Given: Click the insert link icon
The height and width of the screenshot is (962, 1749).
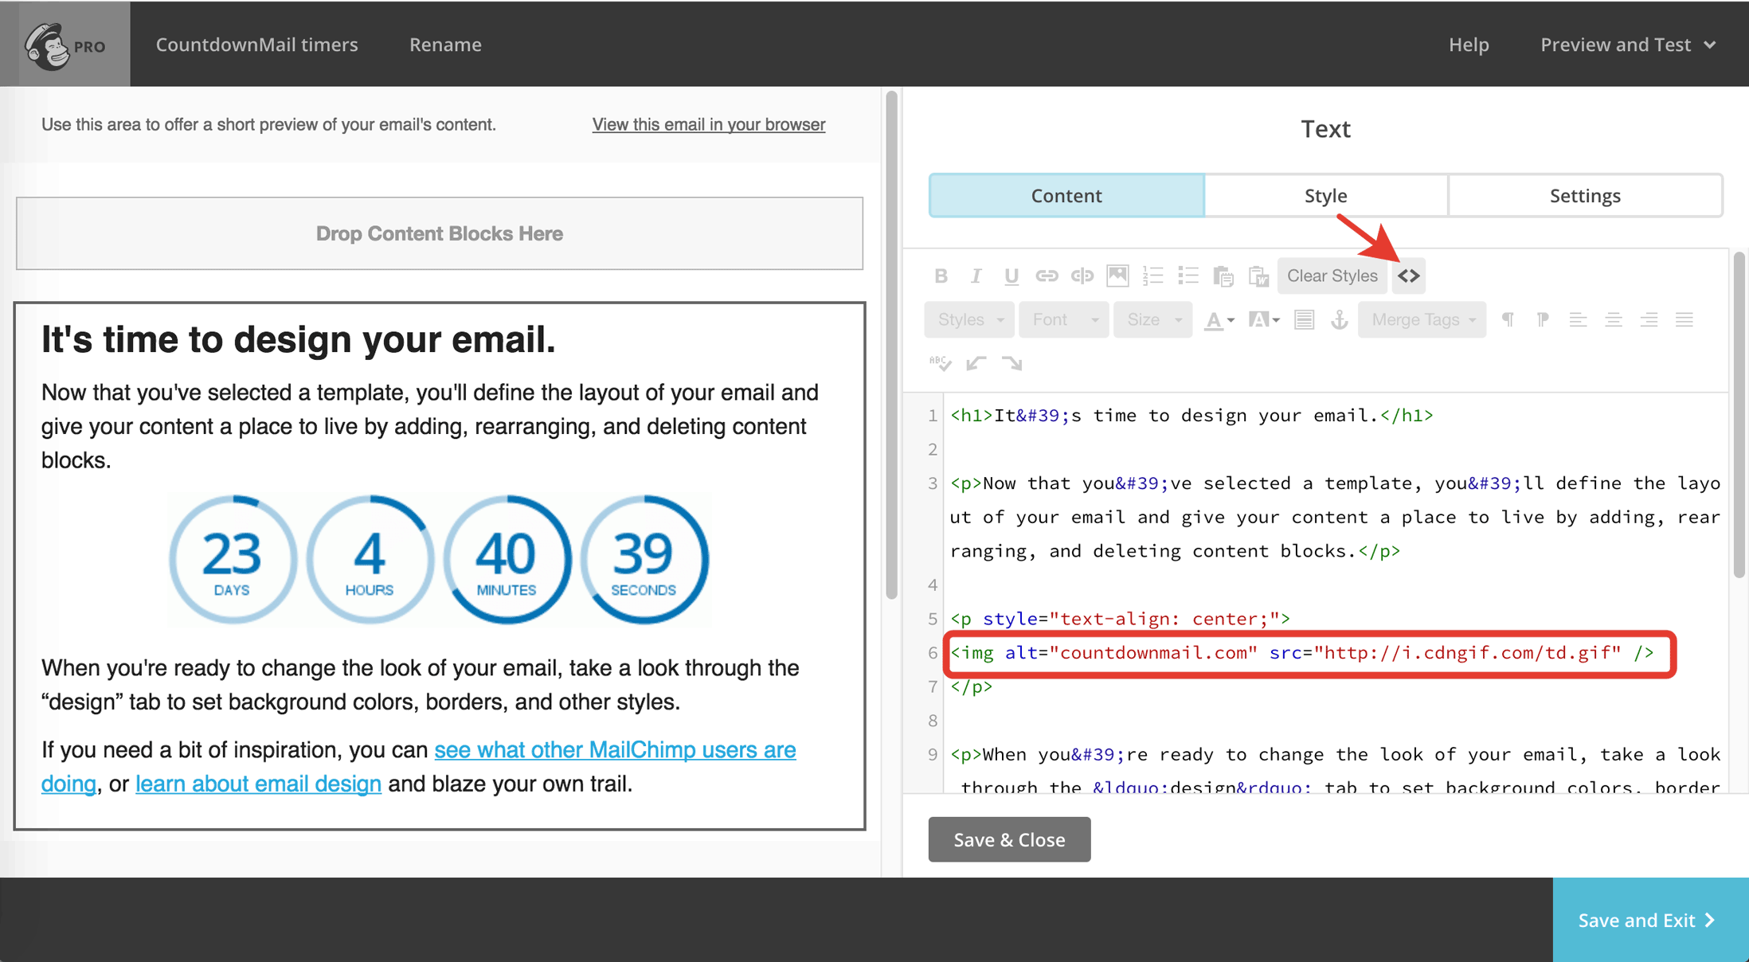Looking at the screenshot, I should tap(1046, 276).
